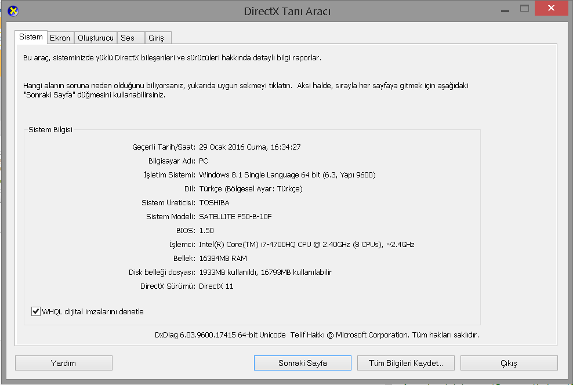Click the DirectX Tanı Aracı window title
The height and width of the screenshot is (385, 573).
pos(287,12)
